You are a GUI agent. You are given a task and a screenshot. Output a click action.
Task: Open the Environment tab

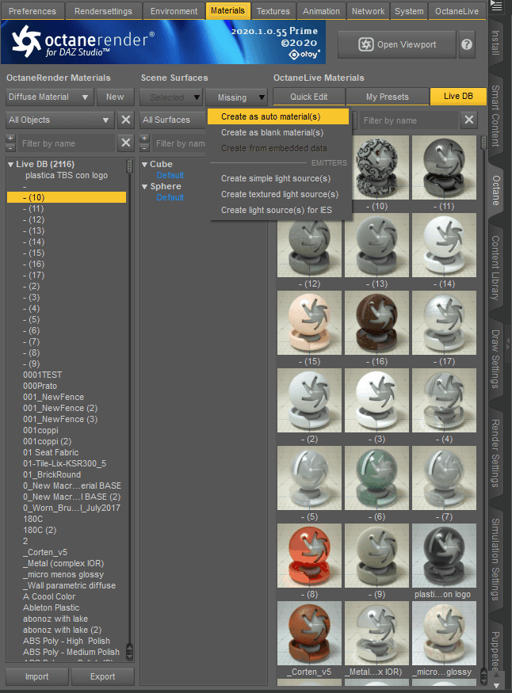(174, 11)
